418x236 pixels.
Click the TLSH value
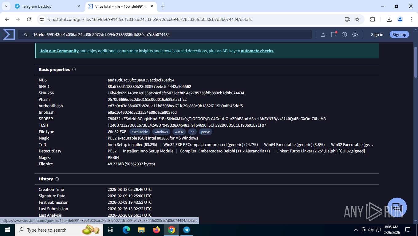(x=187, y=125)
